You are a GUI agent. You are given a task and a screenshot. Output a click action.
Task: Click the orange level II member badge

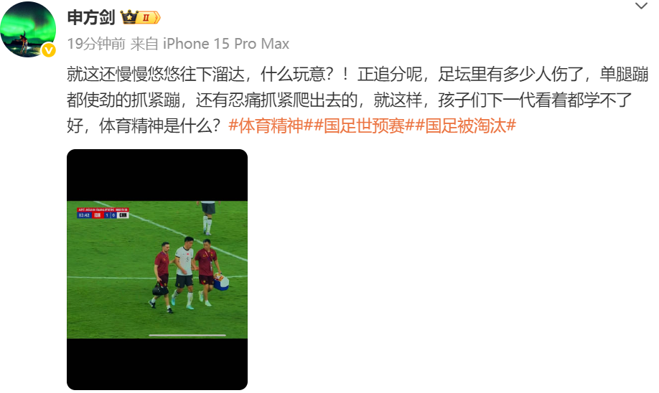(x=149, y=18)
